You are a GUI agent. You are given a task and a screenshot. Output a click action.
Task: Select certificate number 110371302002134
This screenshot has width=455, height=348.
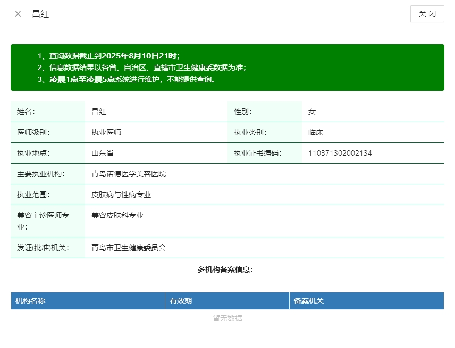(340, 153)
